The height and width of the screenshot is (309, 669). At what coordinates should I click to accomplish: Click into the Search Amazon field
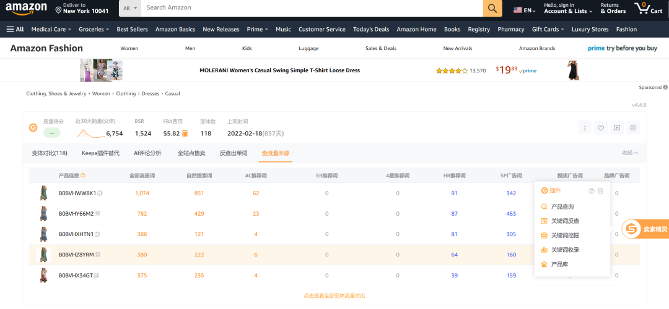[x=312, y=8]
